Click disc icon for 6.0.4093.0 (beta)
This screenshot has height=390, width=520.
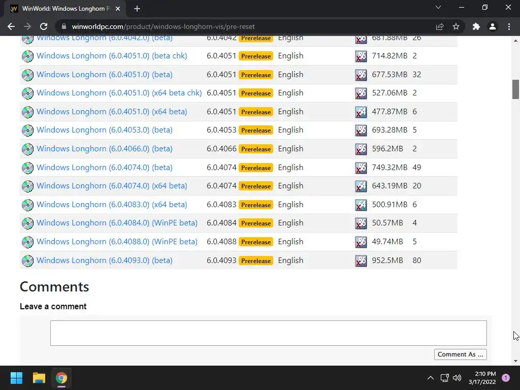[27, 261]
